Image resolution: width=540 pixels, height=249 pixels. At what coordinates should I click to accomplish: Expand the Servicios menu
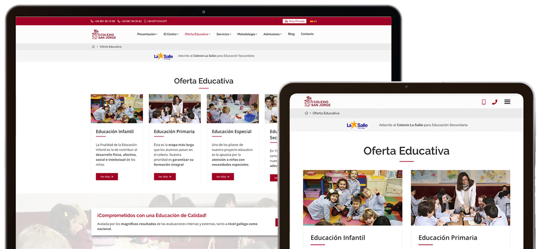tap(224, 34)
